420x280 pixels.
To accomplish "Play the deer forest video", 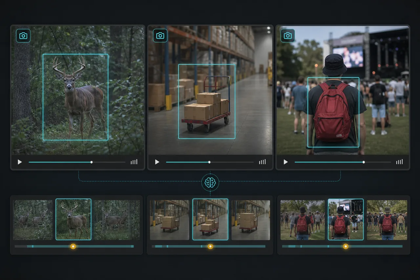I will (x=20, y=162).
